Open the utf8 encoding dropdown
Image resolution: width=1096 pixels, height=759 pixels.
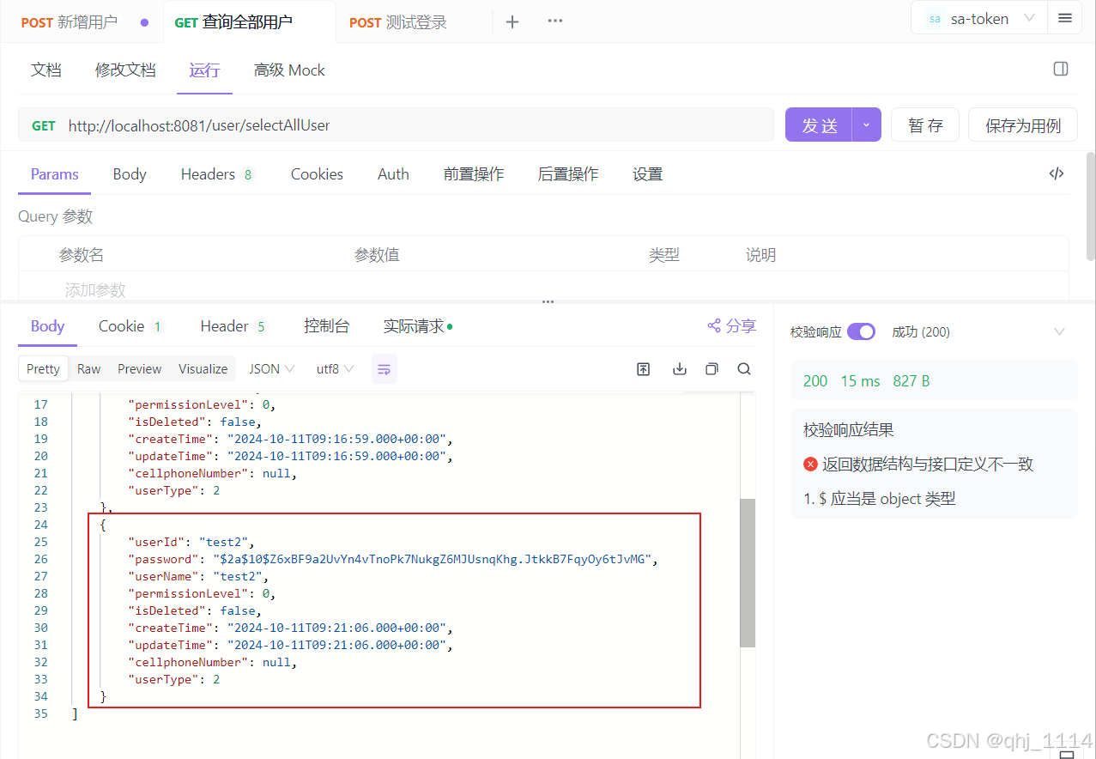(335, 369)
